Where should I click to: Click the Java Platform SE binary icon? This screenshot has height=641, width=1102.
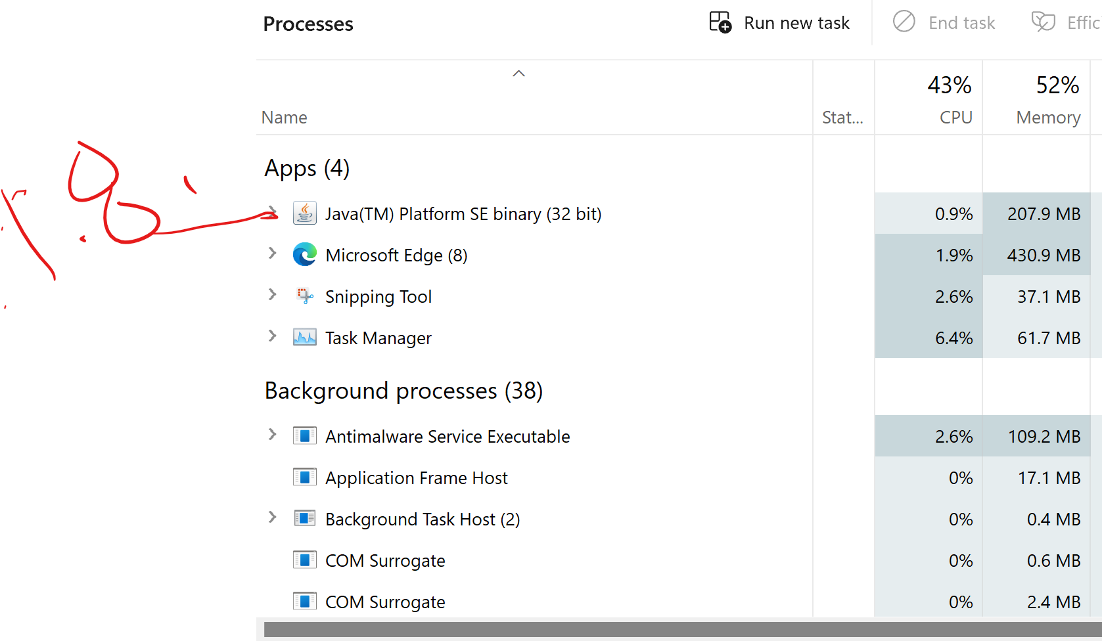(304, 213)
